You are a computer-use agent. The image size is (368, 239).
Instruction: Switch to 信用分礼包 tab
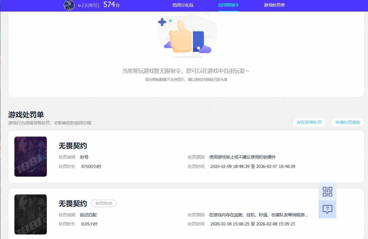(183, 5)
